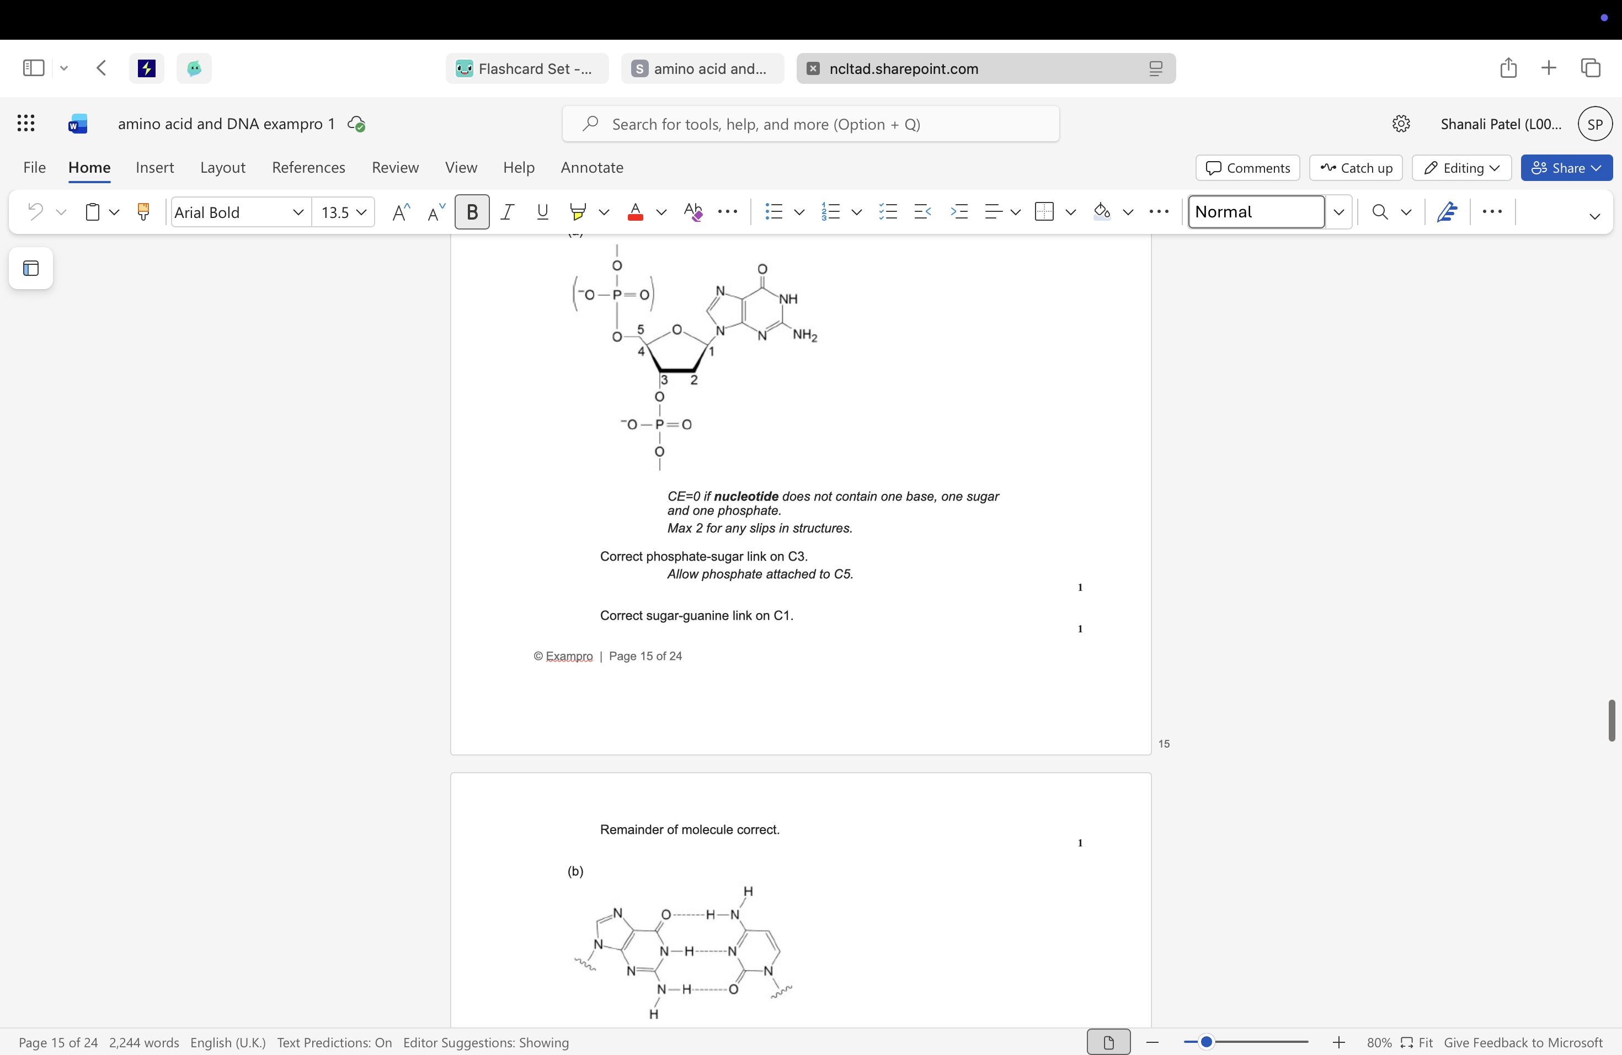Adjust the zoom slider handle
This screenshot has width=1622, height=1055.
point(1206,1041)
